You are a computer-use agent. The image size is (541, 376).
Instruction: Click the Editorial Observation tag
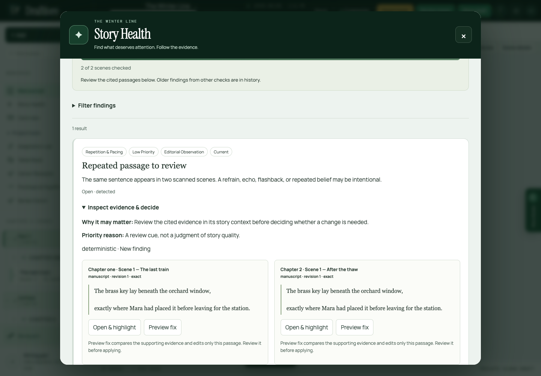[x=184, y=152]
